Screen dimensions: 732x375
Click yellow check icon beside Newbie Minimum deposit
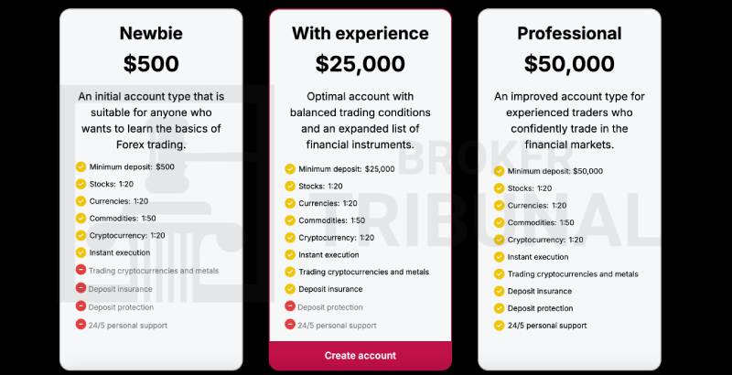click(x=81, y=167)
